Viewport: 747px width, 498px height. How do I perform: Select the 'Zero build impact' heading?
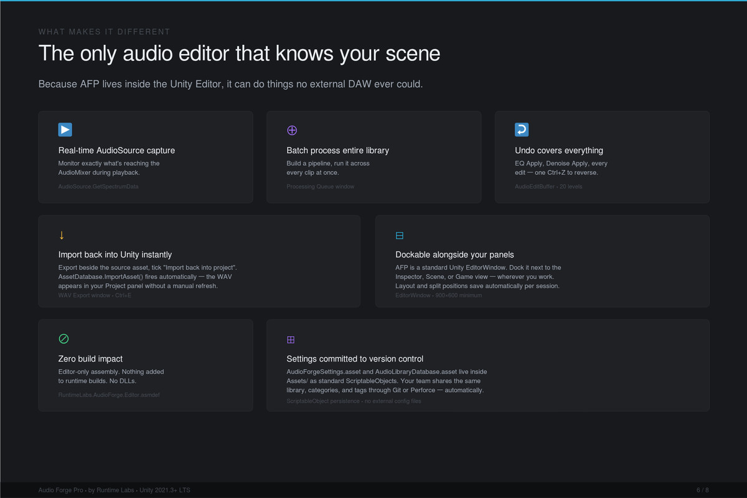pos(90,359)
